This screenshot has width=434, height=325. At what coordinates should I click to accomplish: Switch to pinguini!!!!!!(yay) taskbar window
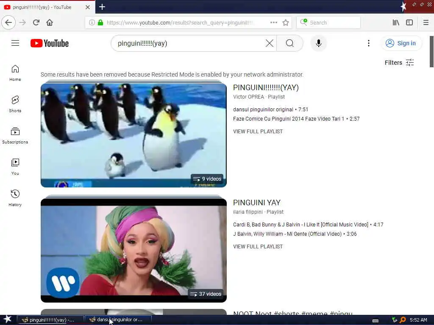click(x=50, y=320)
